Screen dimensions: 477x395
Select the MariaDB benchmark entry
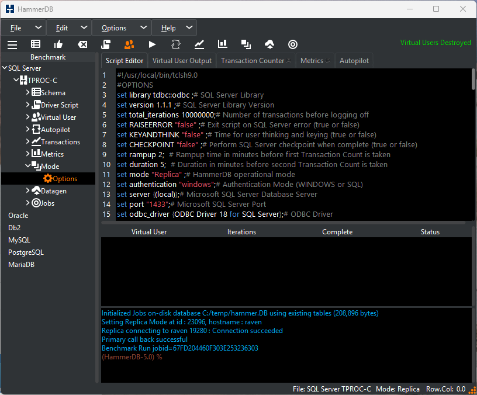click(21, 264)
